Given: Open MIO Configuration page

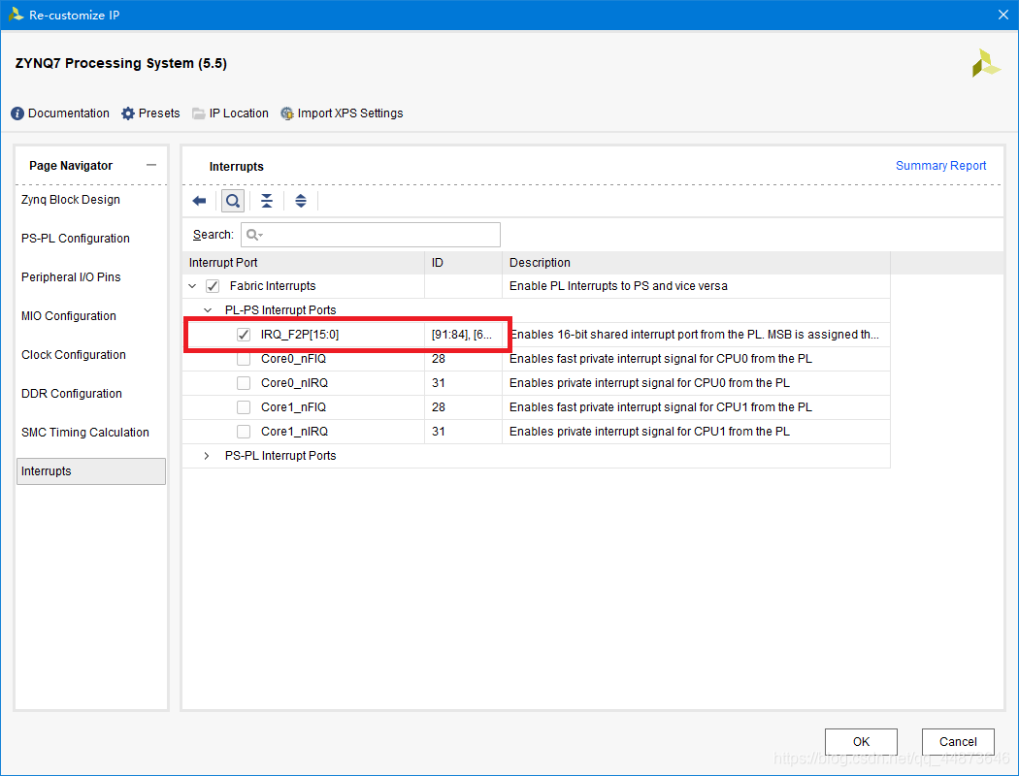Looking at the screenshot, I should click(x=69, y=316).
